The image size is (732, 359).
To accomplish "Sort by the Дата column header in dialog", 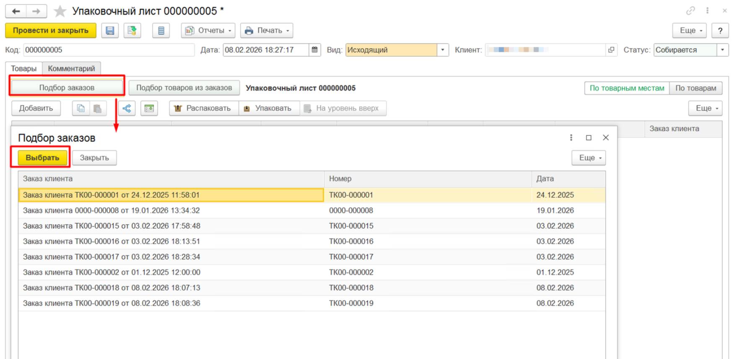I will pyautogui.click(x=568, y=179).
